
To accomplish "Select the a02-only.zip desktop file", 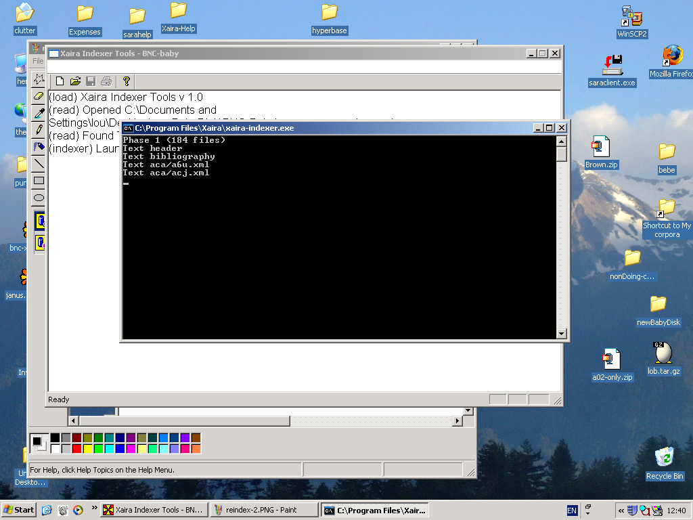I will [612, 365].
